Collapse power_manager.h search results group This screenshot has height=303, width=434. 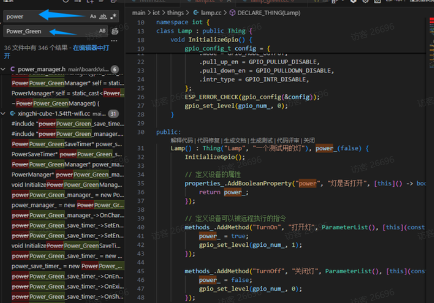(4, 69)
